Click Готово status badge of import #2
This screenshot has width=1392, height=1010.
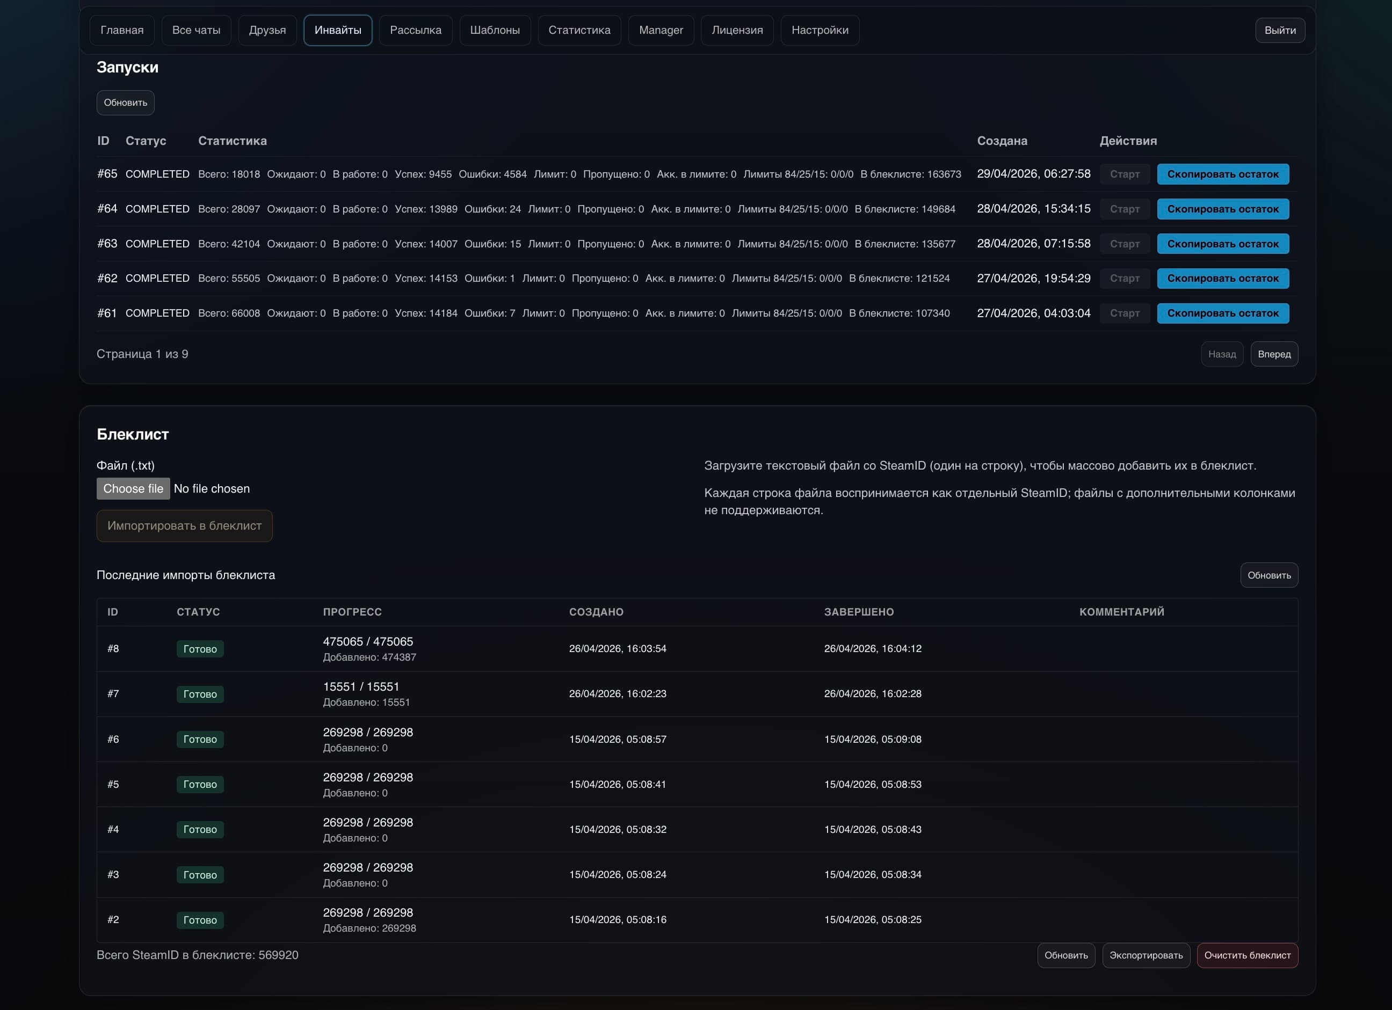[200, 920]
